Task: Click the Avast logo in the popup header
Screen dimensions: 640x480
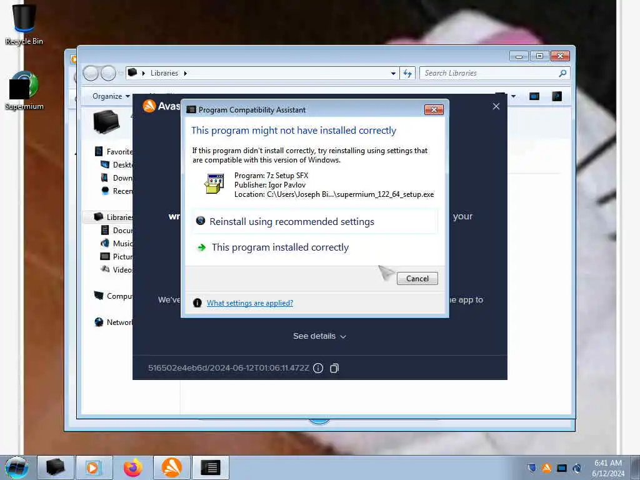Action: 149,106
